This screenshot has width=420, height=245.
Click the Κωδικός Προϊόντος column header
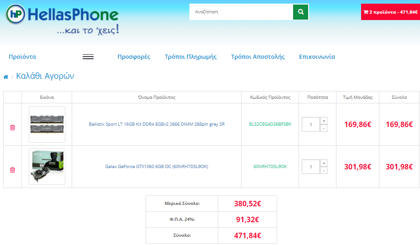coord(270,97)
